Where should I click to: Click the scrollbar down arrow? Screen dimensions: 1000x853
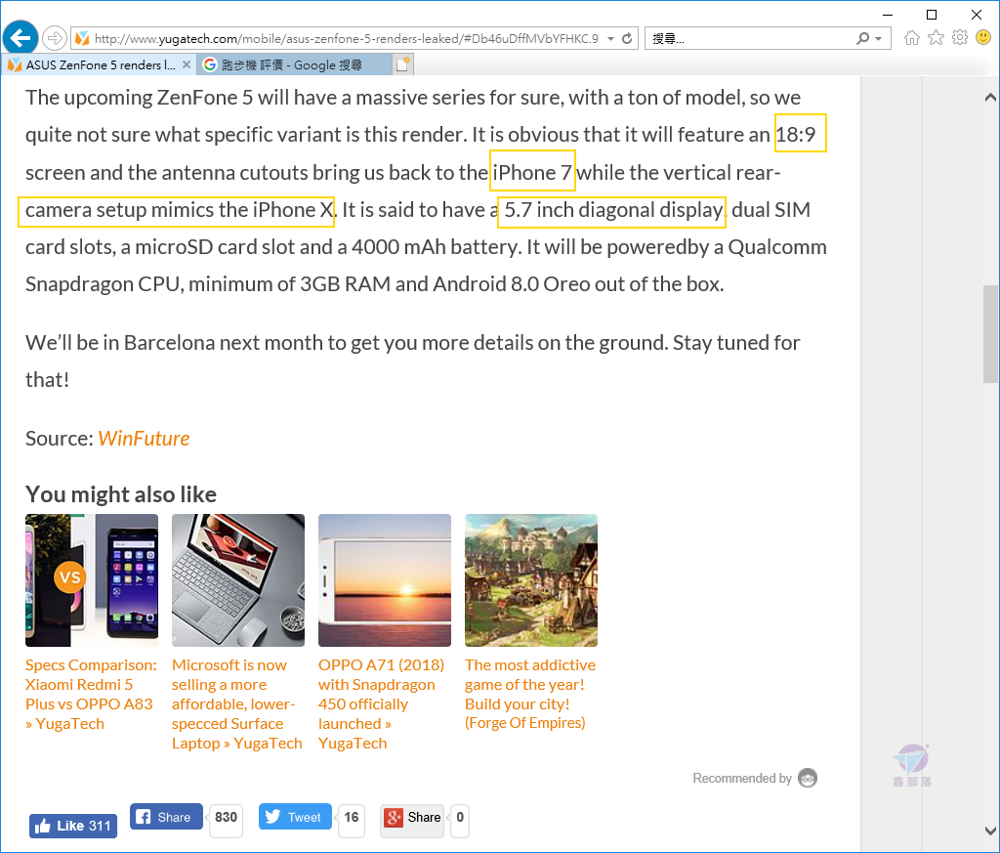pos(990,831)
